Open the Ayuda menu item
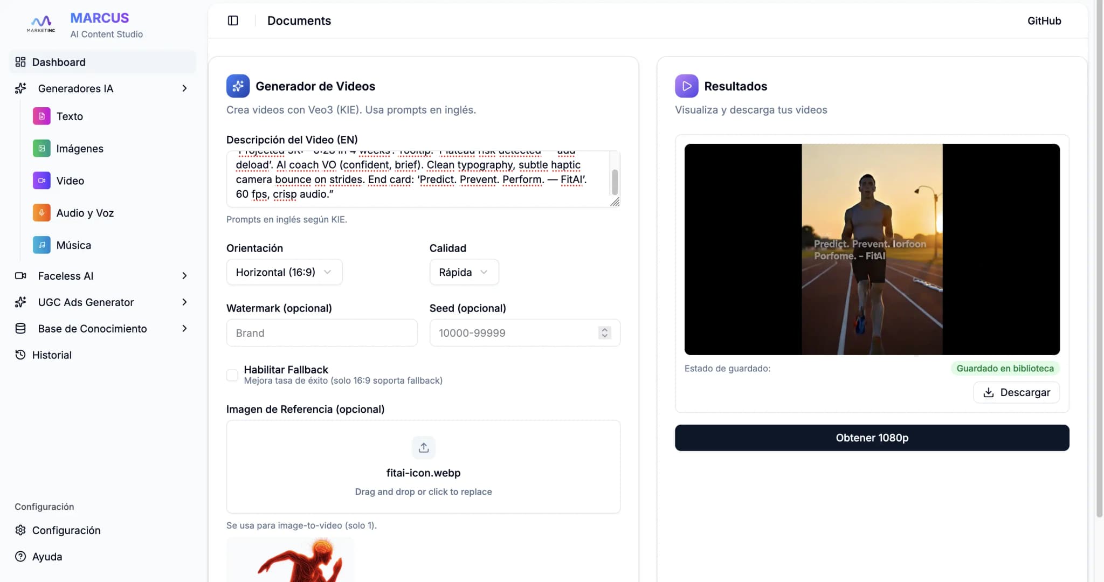 [x=47, y=557]
